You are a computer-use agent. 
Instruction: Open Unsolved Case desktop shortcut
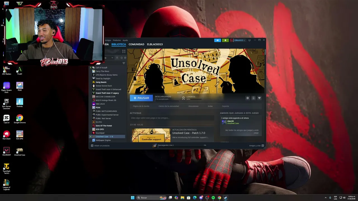20,151
